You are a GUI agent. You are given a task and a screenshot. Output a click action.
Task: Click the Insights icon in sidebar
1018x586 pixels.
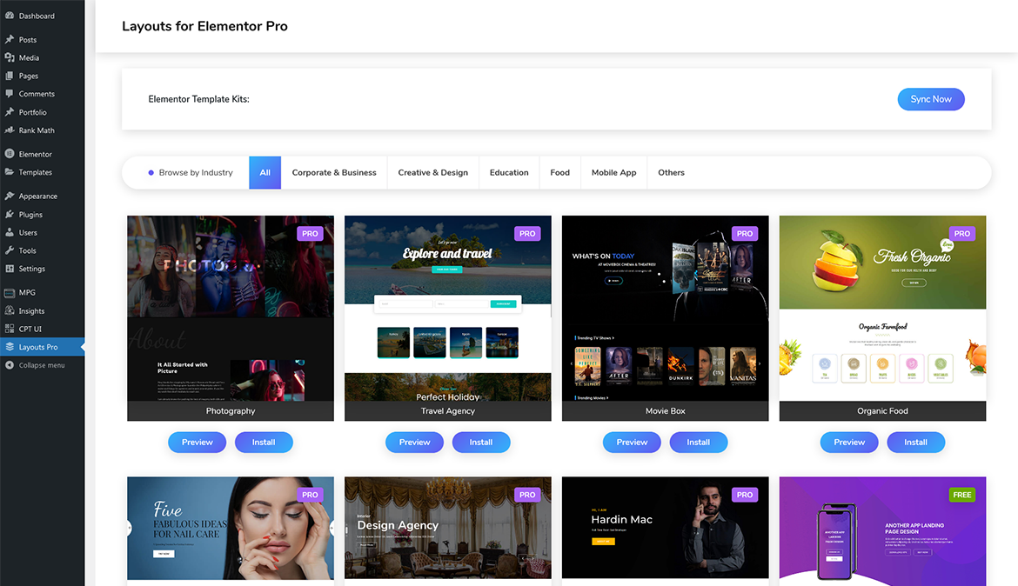click(9, 311)
